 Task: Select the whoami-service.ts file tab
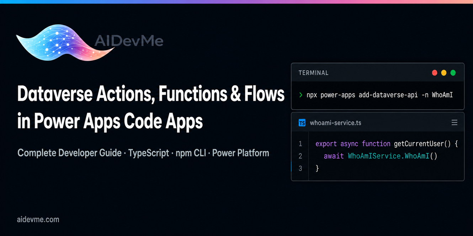point(335,123)
